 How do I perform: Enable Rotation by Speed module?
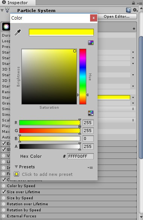[4, 210]
